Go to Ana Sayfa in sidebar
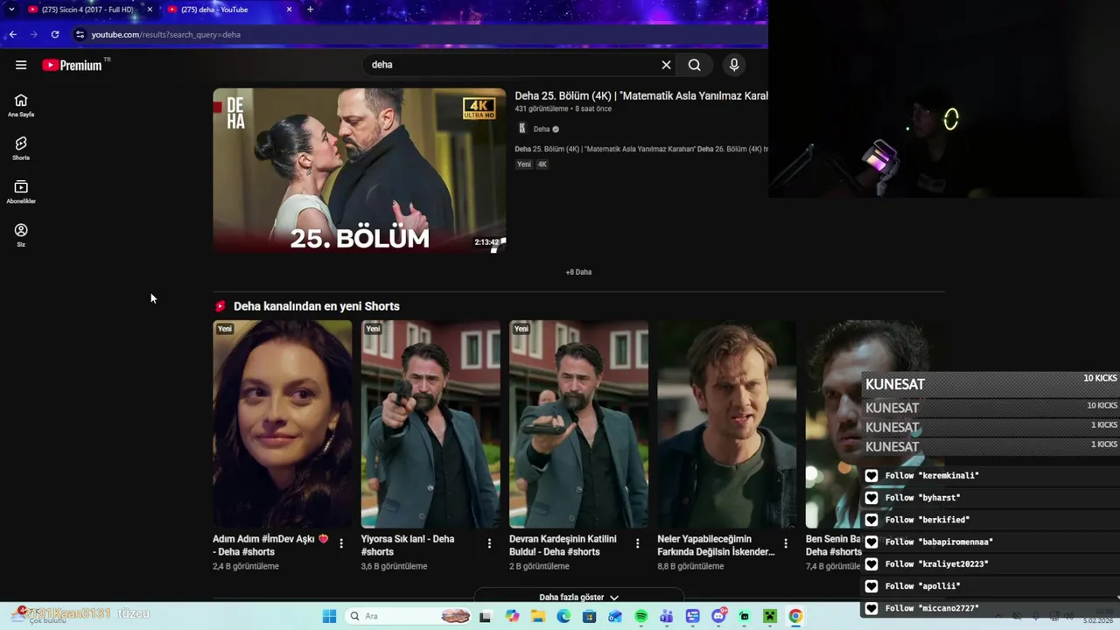 tap(21, 105)
